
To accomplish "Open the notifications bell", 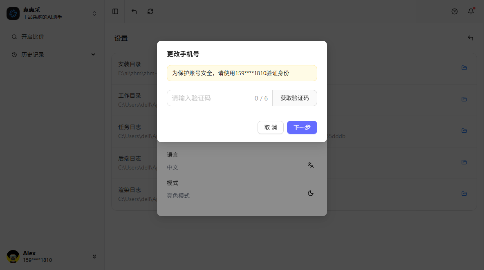I will click(471, 11).
